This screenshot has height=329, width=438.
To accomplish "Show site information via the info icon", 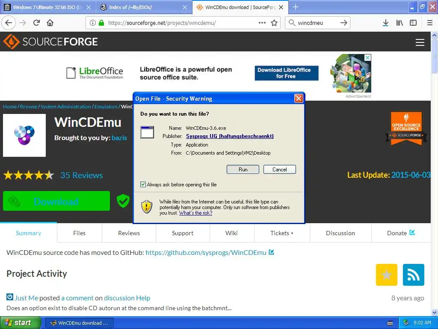I will [93, 23].
